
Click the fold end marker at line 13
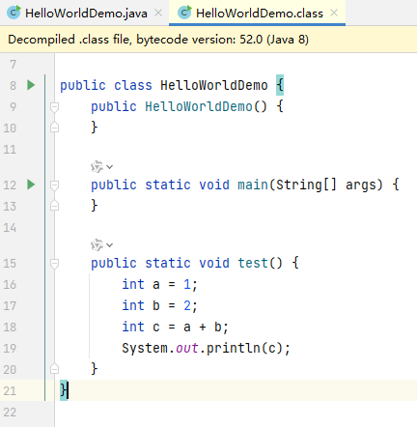54,206
